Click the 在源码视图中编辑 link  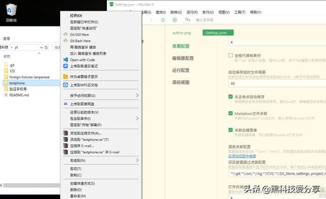click(x=242, y=156)
